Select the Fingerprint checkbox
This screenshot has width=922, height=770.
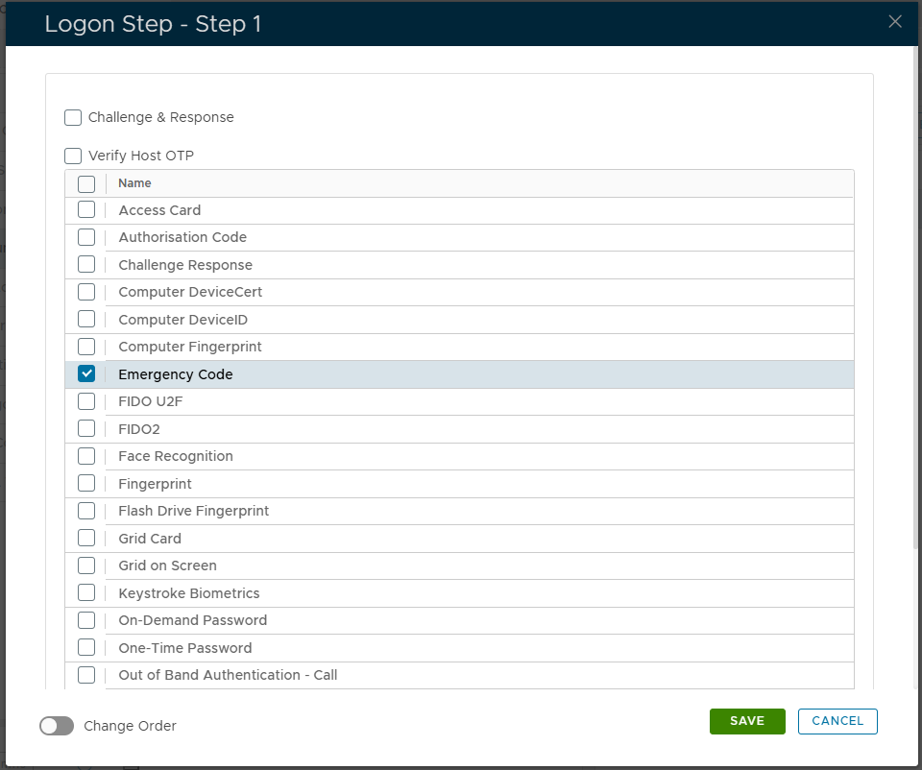(x=86, y=484)
